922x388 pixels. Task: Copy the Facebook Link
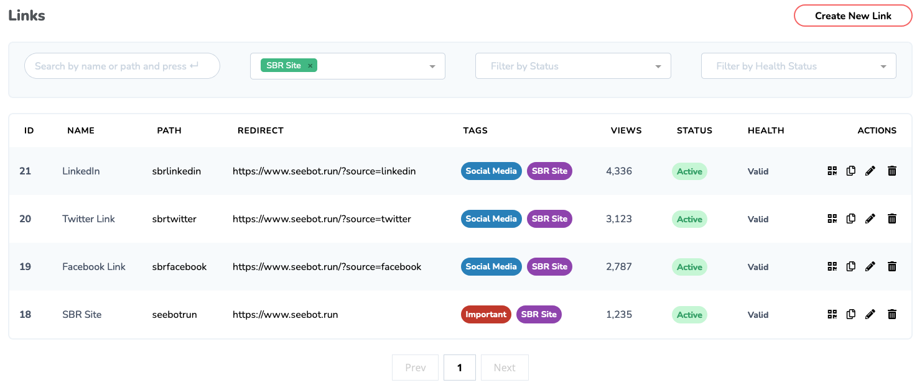point(851,266)
